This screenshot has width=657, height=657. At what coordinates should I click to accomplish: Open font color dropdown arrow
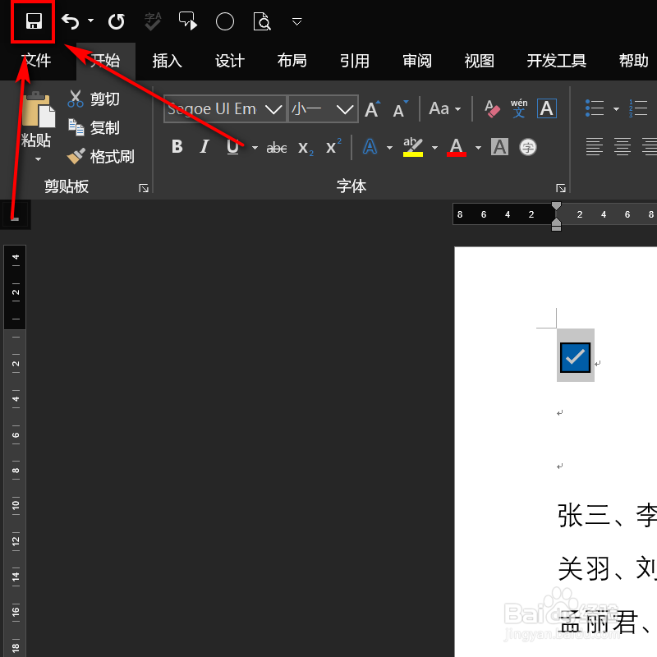pyautogui.click(x=478, y=148)
